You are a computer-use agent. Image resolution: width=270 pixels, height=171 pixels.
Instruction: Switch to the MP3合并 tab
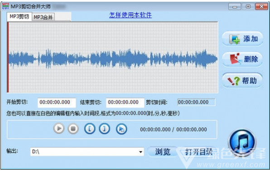coord(43,17)
